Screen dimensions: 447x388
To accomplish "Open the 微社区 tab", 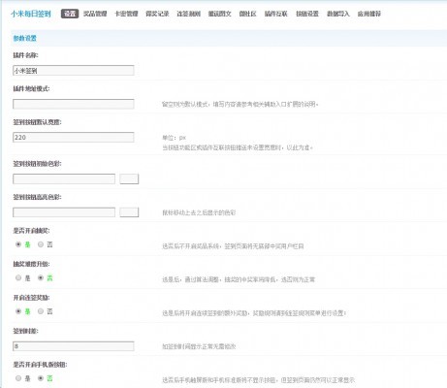I will (247, 14).
